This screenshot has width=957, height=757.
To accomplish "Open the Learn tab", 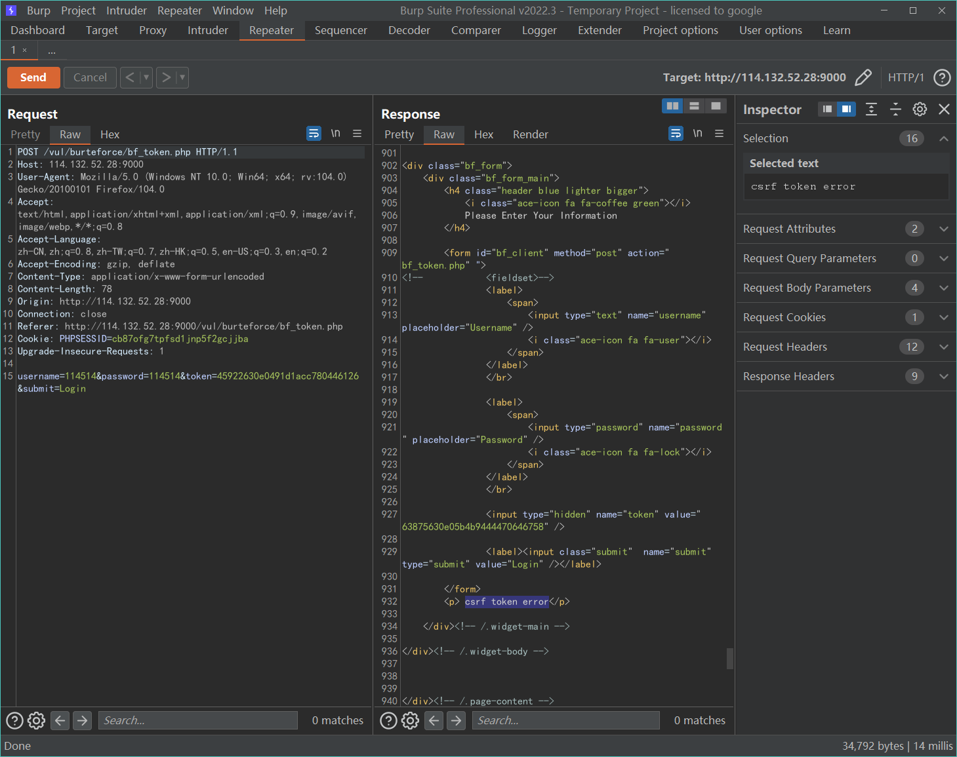I will point(836,30).
